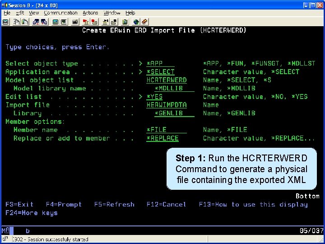Maximize the Session B window
This screenshot has width=325, height=244.
313,5
